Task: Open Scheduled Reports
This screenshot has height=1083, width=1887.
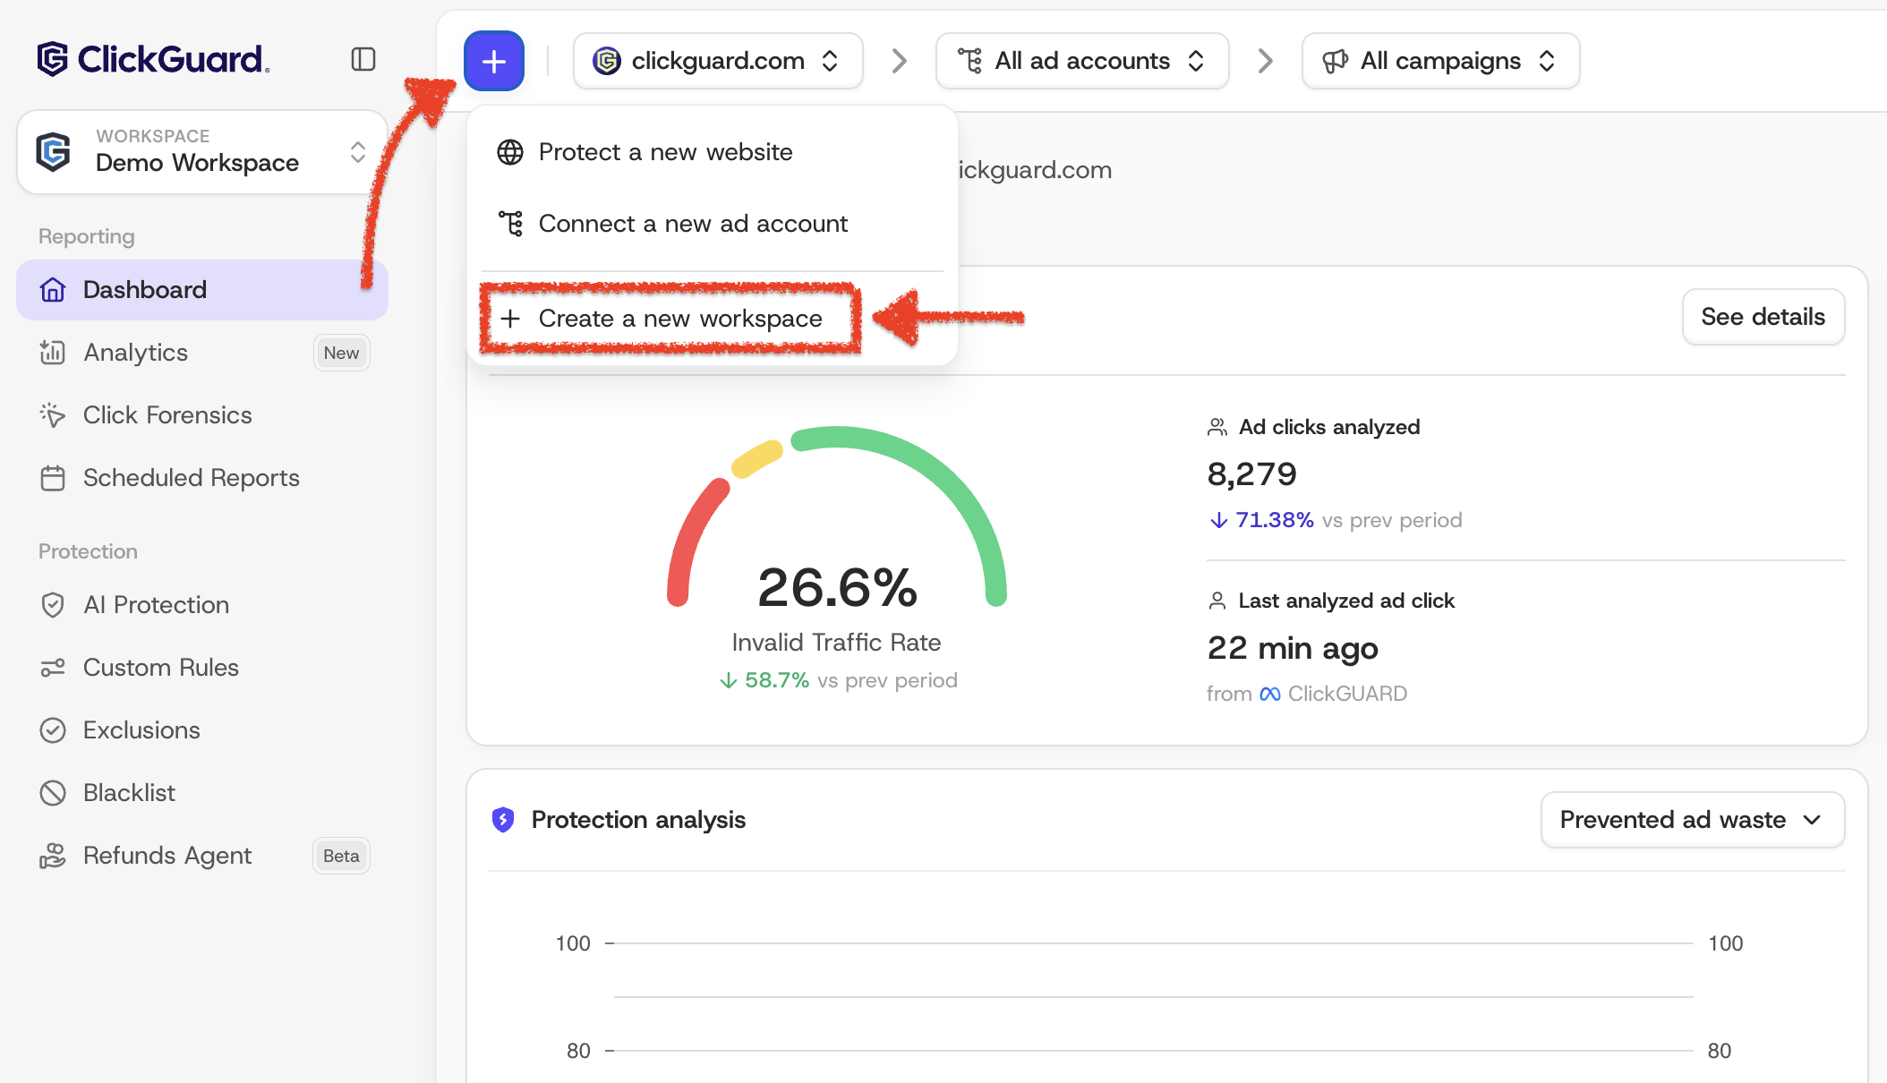Action: (x=202, y=478)
